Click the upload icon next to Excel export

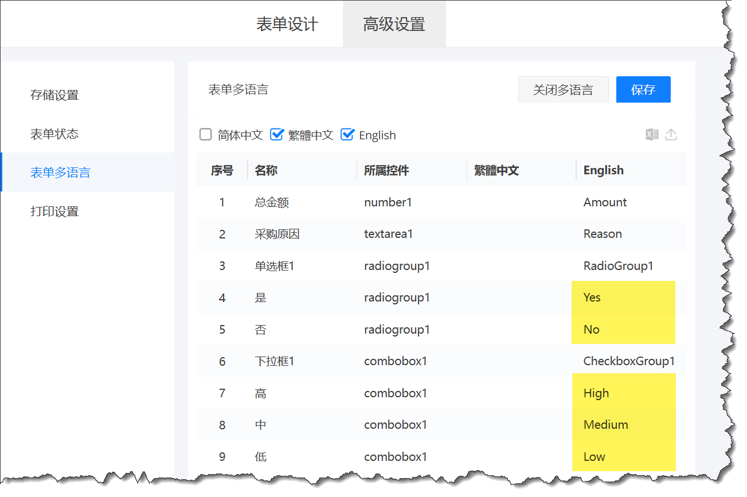(671, 134)
